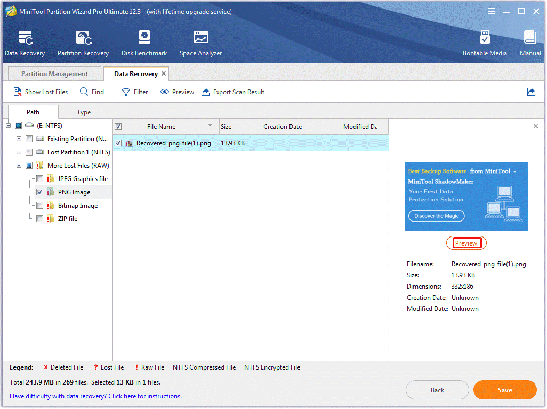The height and width of the screenshot is (409, 547).
Task: Open the Disk Benchmark tool
Action: tap(144, 38)
